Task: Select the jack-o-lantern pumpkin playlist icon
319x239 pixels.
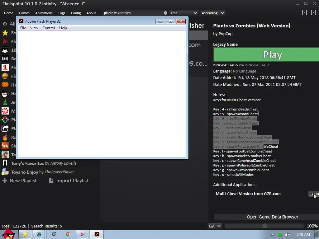Action: click(5, 85)
